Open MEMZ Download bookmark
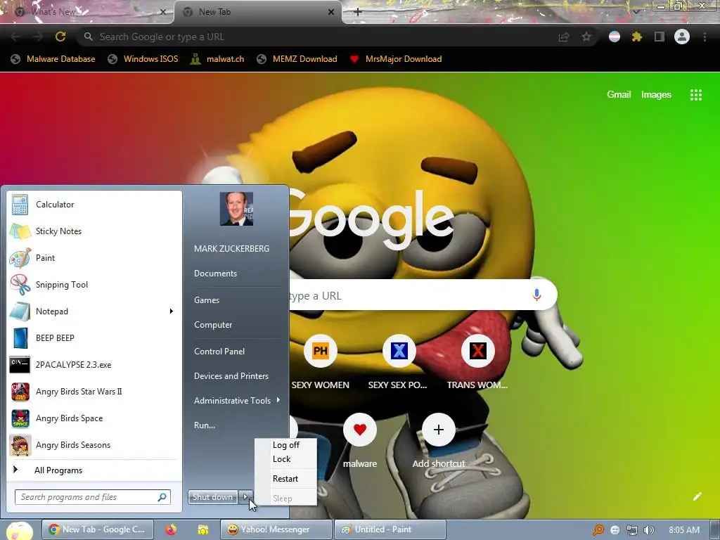 pos(297,59)
